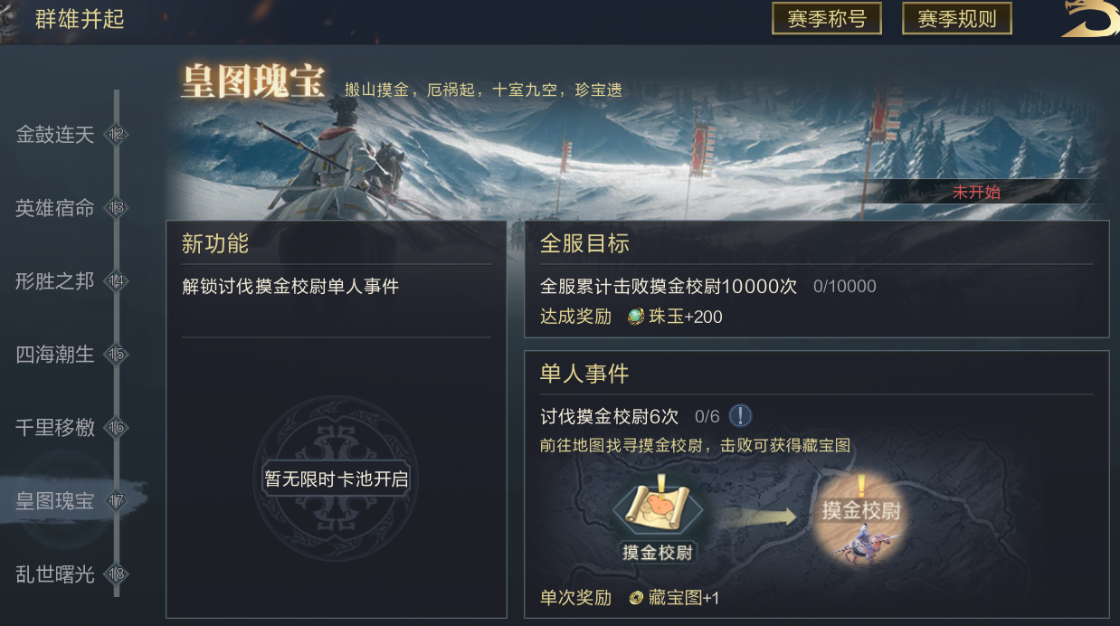Click chapter marker number 12 on timeline

116,135
